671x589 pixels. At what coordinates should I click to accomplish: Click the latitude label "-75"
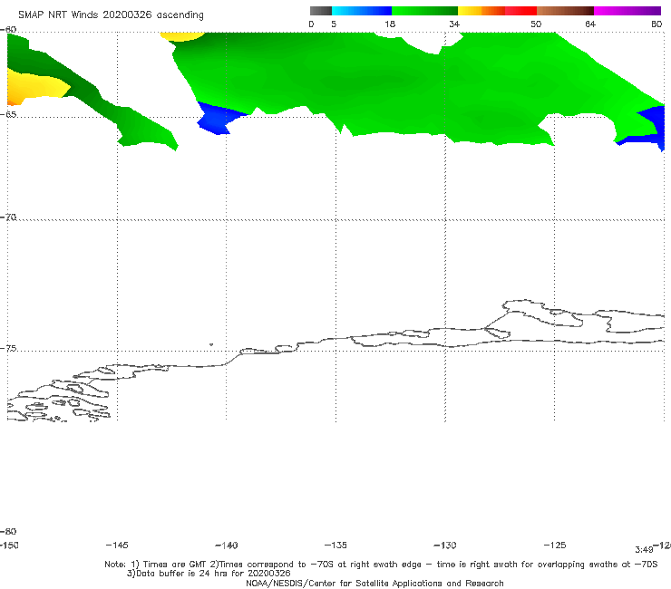click(x=8, y=348)
